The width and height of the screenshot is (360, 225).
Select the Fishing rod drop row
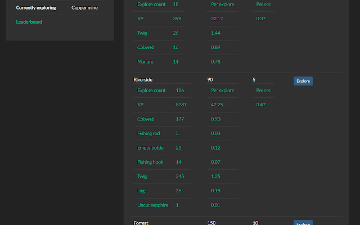pyautogui.click(x=150, y=133)
